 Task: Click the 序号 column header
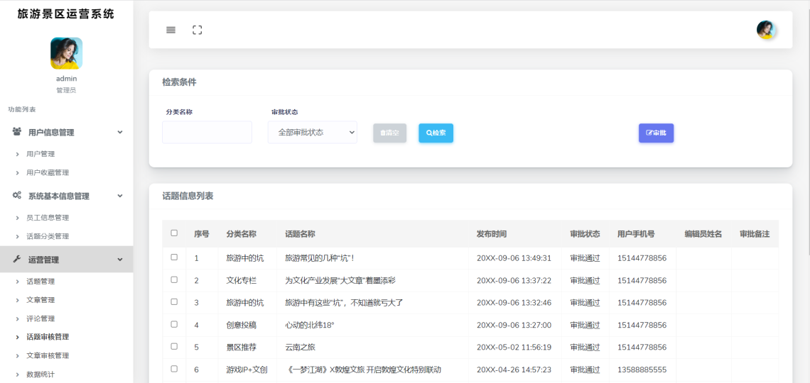coord(202,234)
